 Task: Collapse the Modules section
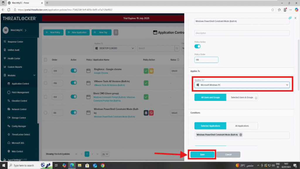click(x=34, y=75)
